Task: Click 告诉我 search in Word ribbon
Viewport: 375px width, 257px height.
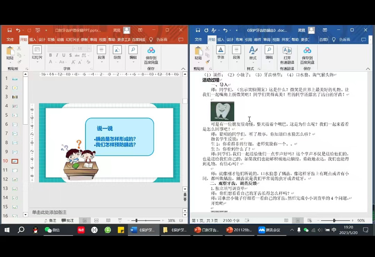Action: [x=344, y=40]
